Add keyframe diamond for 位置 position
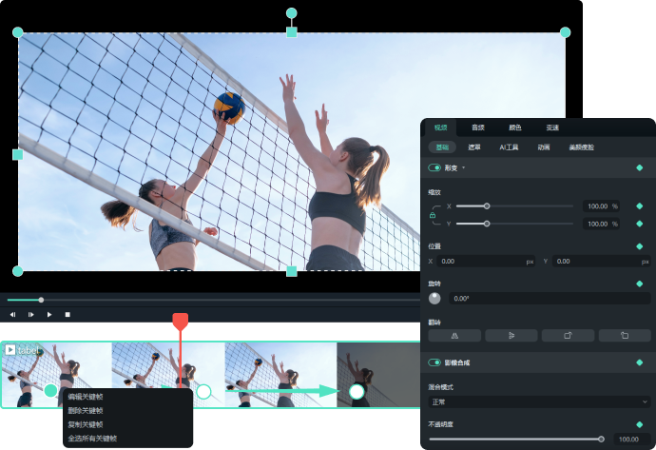 [x=640, y=246]
